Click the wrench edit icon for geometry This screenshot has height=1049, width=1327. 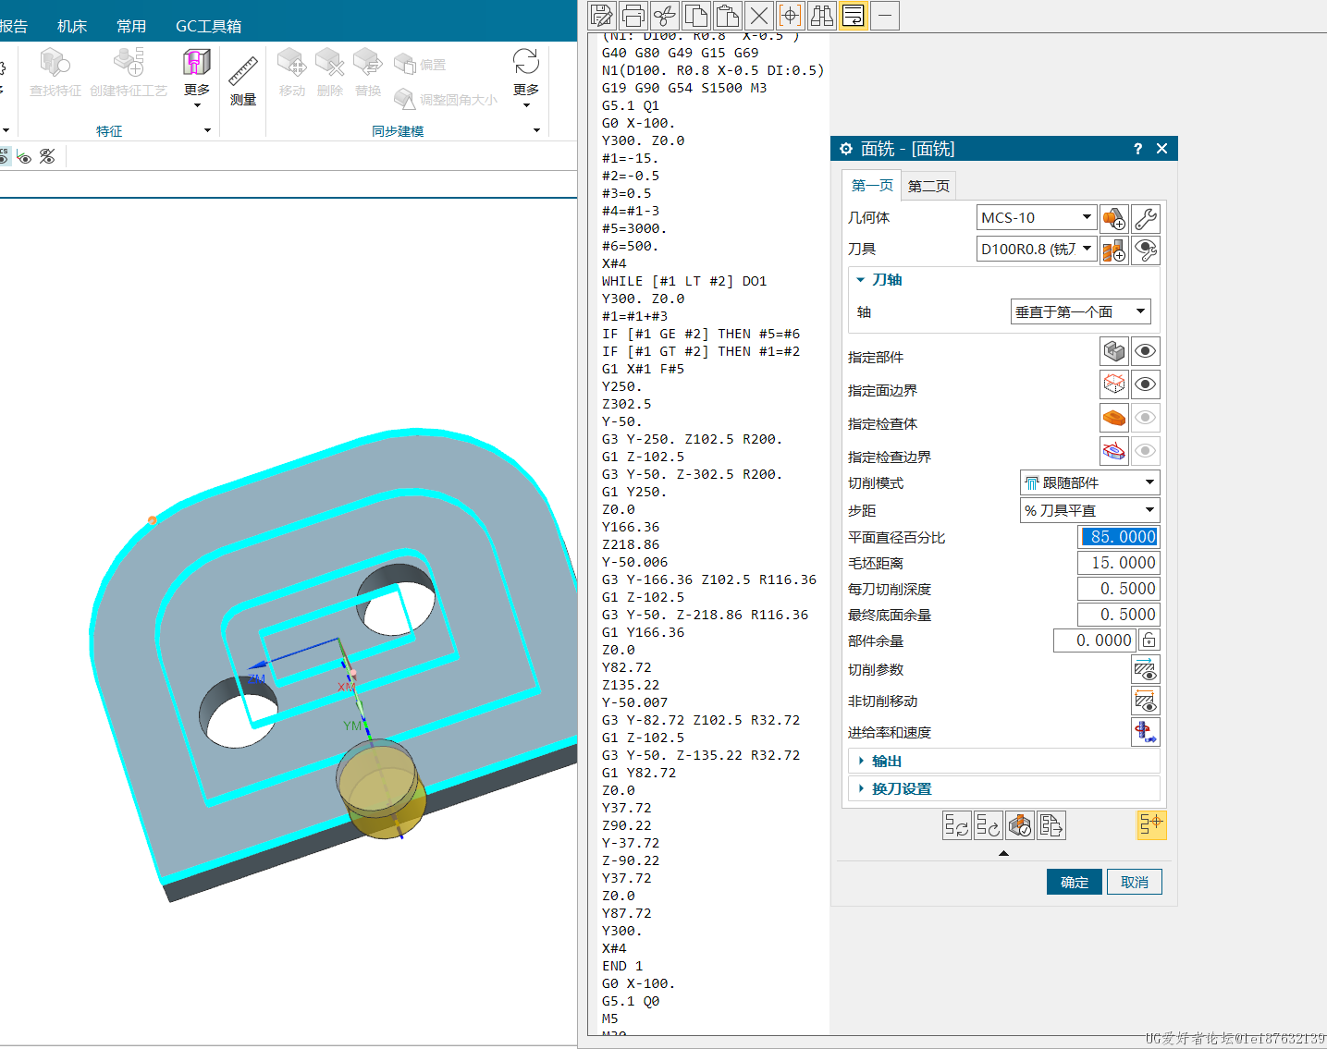tap(1146, 218)
